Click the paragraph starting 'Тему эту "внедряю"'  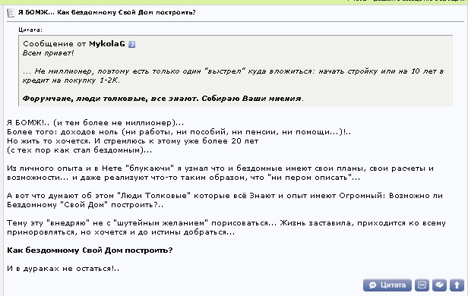tap(226, 228)
